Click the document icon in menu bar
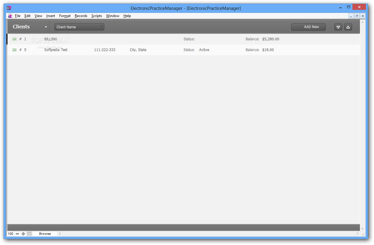The image size is (374, 245). 10,16
